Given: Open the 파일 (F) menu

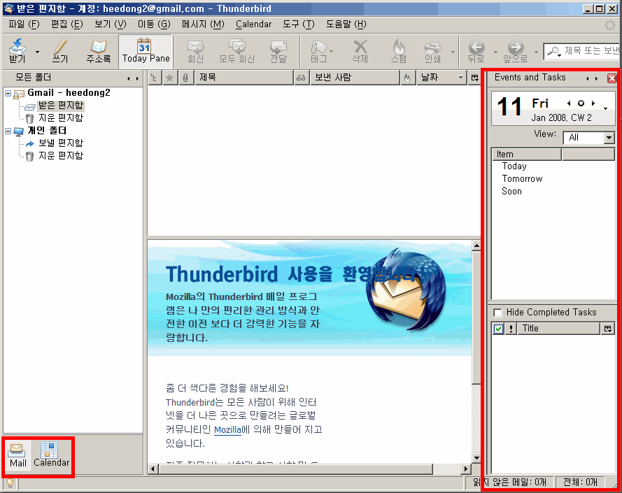Looking at the screenshot, I should pos(24,24).
